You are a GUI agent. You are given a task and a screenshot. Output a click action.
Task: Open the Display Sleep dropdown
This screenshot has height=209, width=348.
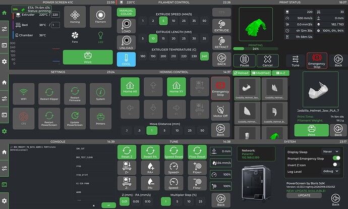pyautogui.click(x=331, y=151)
